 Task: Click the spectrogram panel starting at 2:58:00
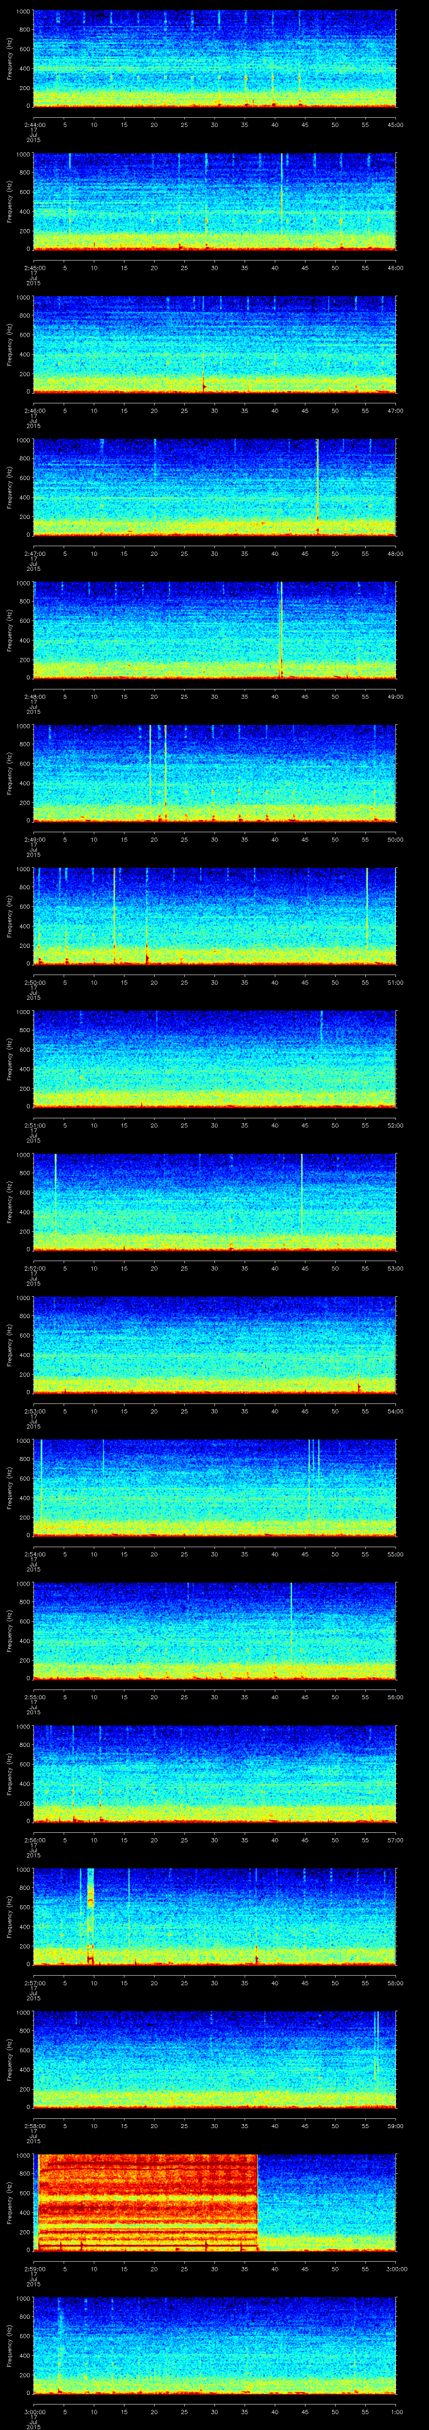click(x=214, y=2059)
